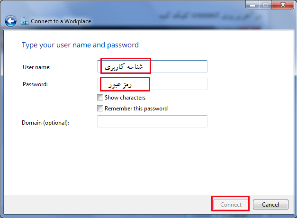Cancel the workplace connection dialog
Viewport: 297px width, 218px height.
pyautogui.click(x=270, y=205)
